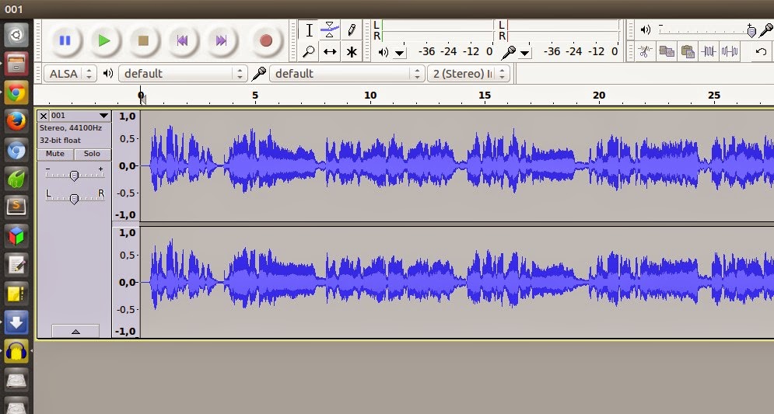Click the 20 second mark on timeline
The width and height of the screenshot is (774, 414).
click(599, 95)
